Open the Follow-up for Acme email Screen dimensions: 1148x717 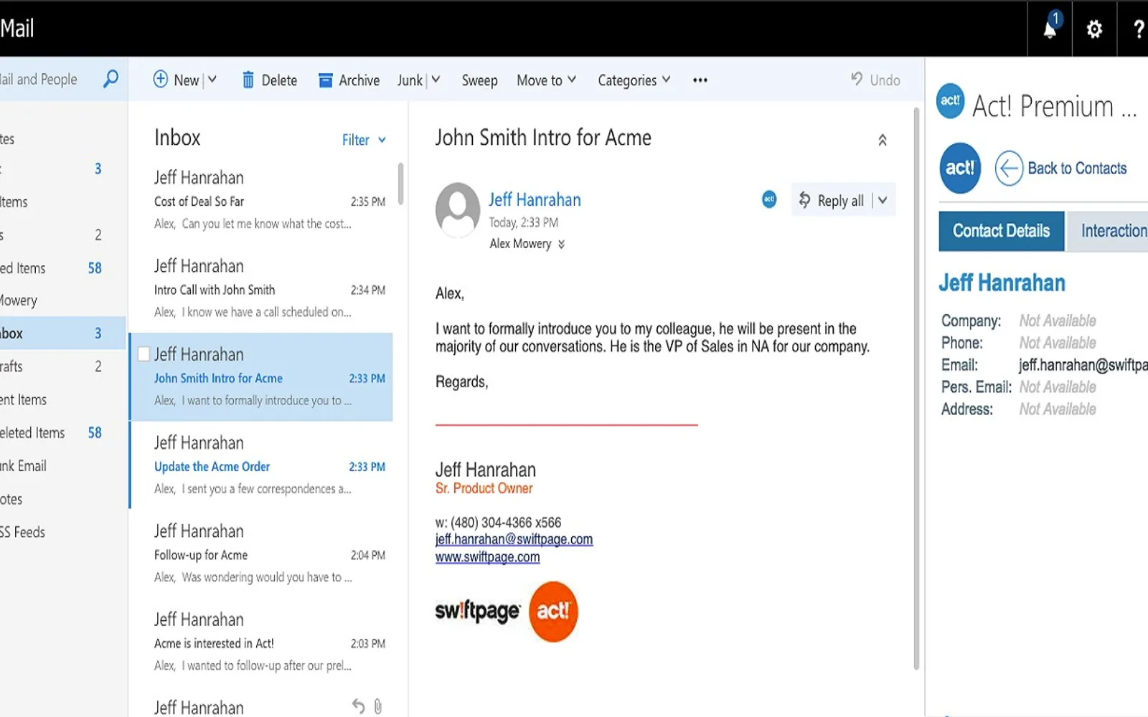point(261,554)
